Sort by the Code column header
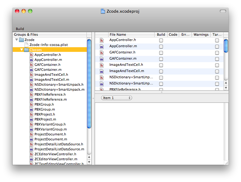 tap(173, 34)
